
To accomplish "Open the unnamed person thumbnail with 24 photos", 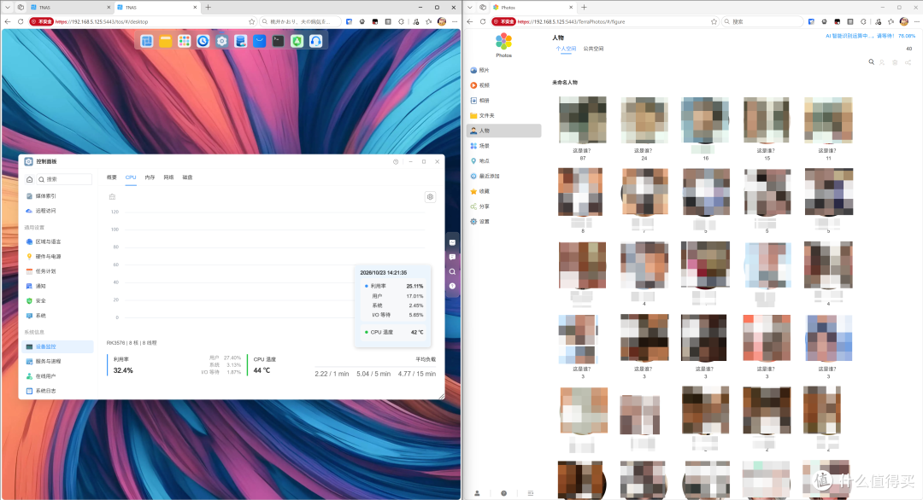I will [644, 119].
